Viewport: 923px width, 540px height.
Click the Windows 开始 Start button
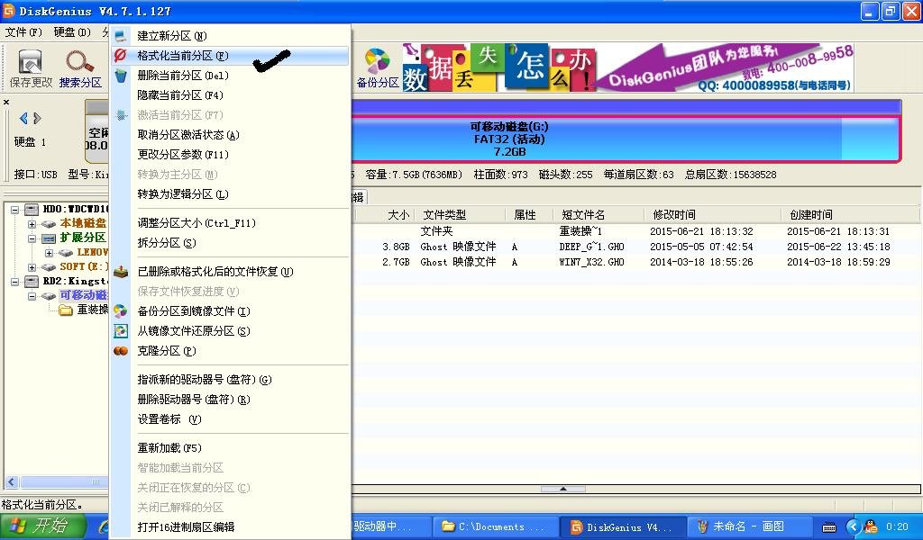(36, 526)
